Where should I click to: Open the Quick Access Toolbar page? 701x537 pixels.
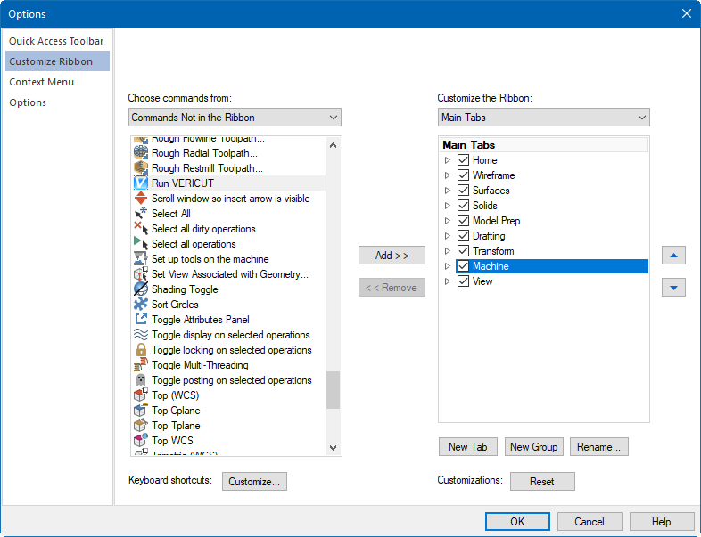click(x=56, y=41)
